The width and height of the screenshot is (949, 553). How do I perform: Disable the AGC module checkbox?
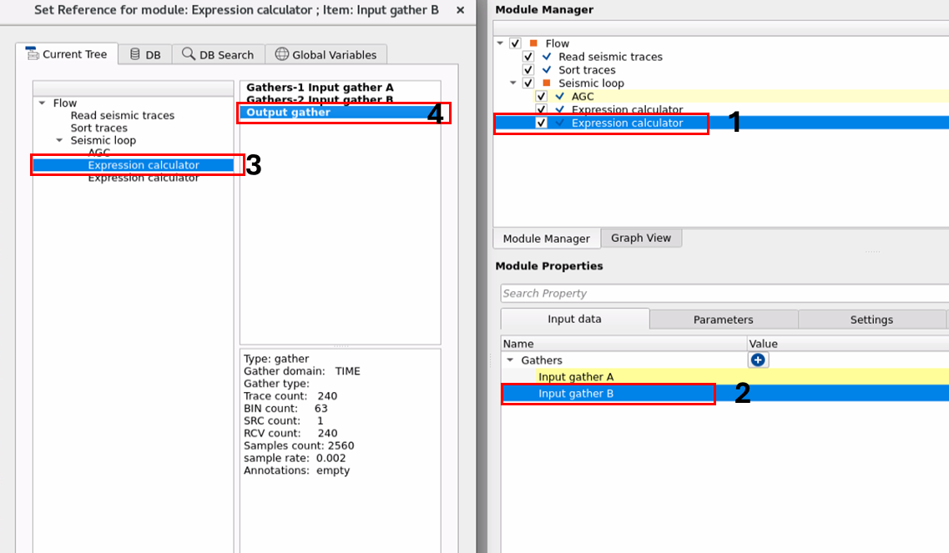point(541,96)
